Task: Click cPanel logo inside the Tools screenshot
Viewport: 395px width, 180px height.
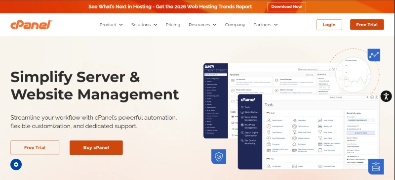Action: pos(248,99)
